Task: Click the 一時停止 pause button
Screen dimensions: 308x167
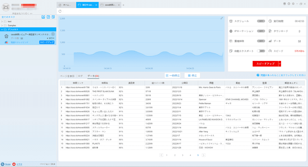Action: (x=172, y=75)
